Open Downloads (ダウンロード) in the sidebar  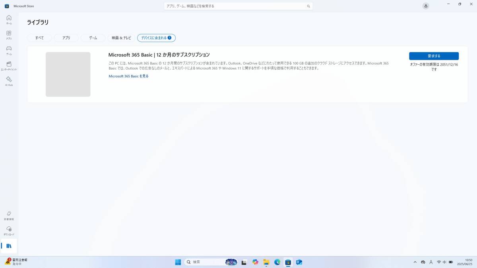[x=9, y=231]
